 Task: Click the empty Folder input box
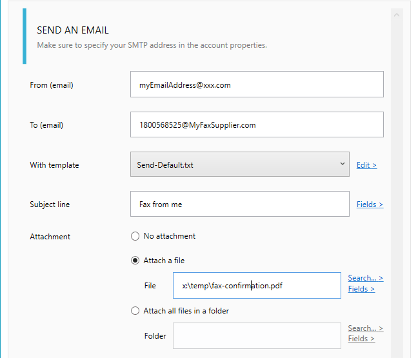pyautogui.click(x=257, y=335)
